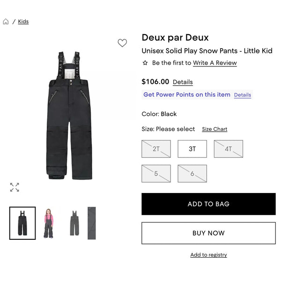
Task: View the gray back-view thumbnail
Action: [x=74, y=223]
